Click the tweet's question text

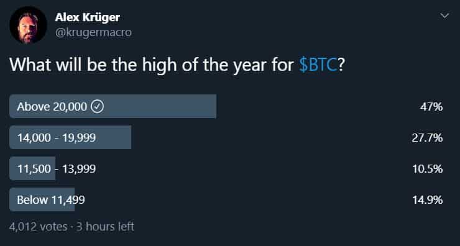point(177,66)
